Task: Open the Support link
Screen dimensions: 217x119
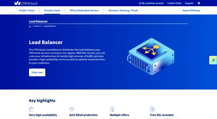Action: pyautogui.click(x=189, y=3)
